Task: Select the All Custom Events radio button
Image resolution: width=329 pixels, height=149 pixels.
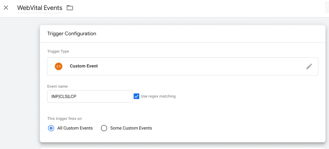Action: 51,128
